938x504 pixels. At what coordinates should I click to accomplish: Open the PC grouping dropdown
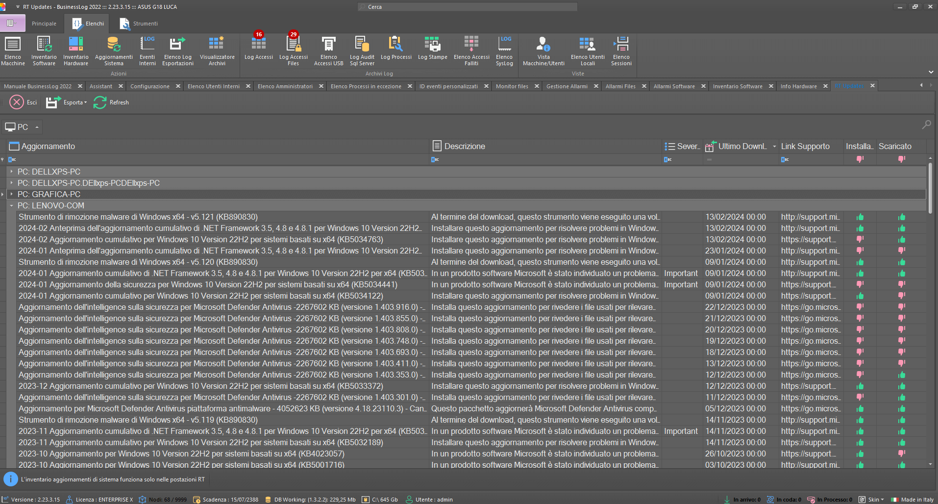click(x=22, y=127)
